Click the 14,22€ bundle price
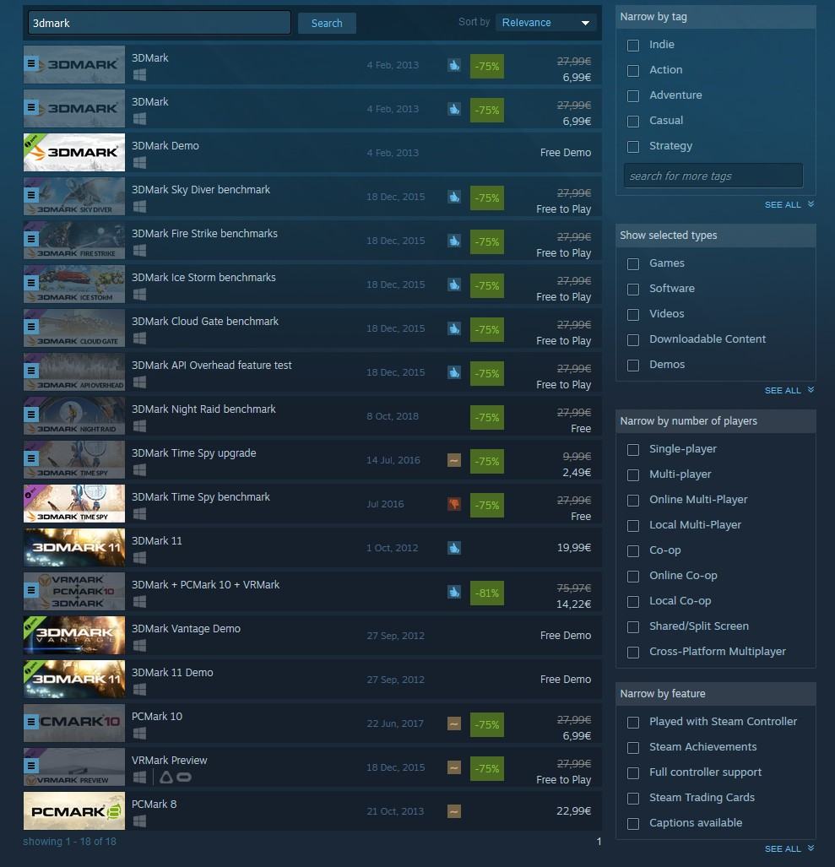Viewport: 835px width, 867px height. [x=574, y=604]
